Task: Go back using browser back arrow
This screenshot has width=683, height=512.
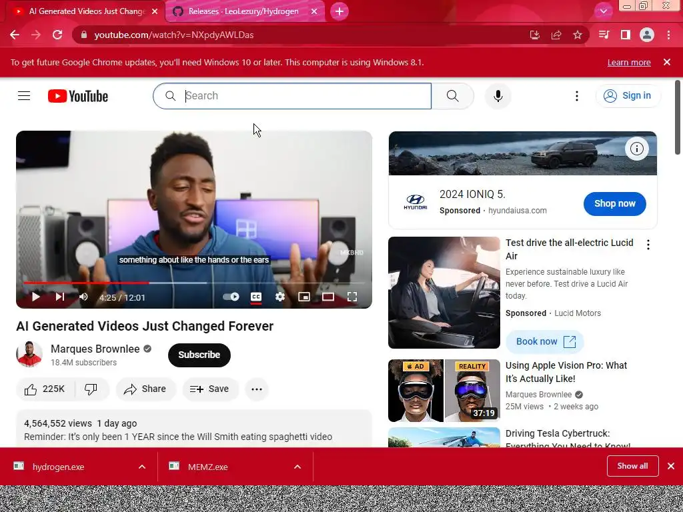Action: click(x=15, y=35)
